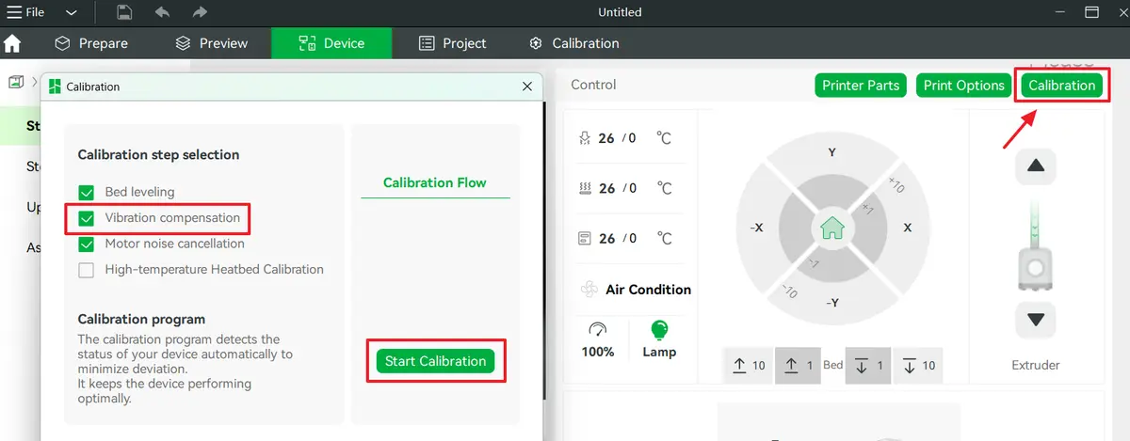Click the Air Condition fan icon
This screenshot has height=441, width=1130.
coord(589,290)
